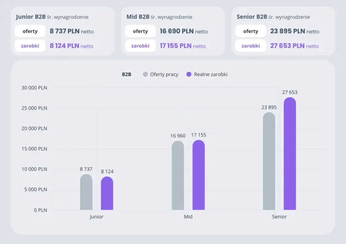
Task: Click the purple Junior earnings bar
Action: pyautogui.click(x=107, y=193)
